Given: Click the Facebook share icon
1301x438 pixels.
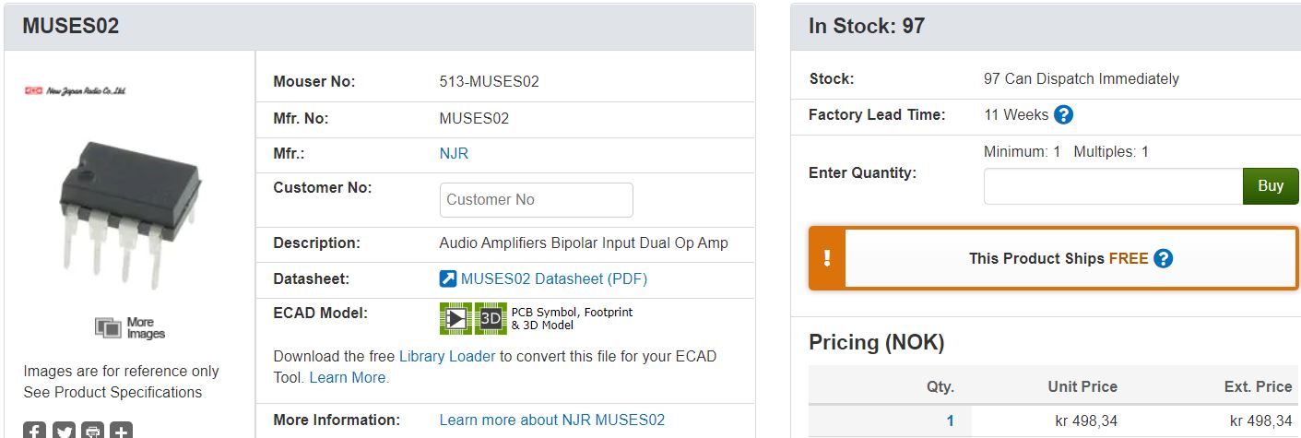Looking at the screenshot, I should click(34, 431).
